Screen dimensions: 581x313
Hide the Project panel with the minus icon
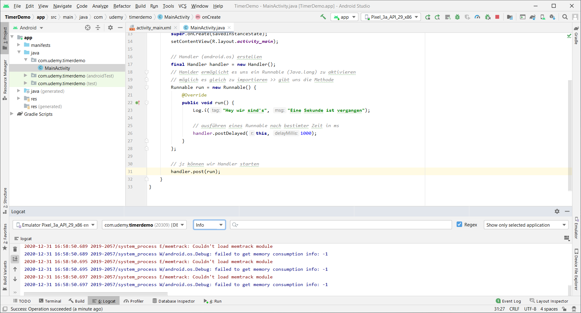120,28
